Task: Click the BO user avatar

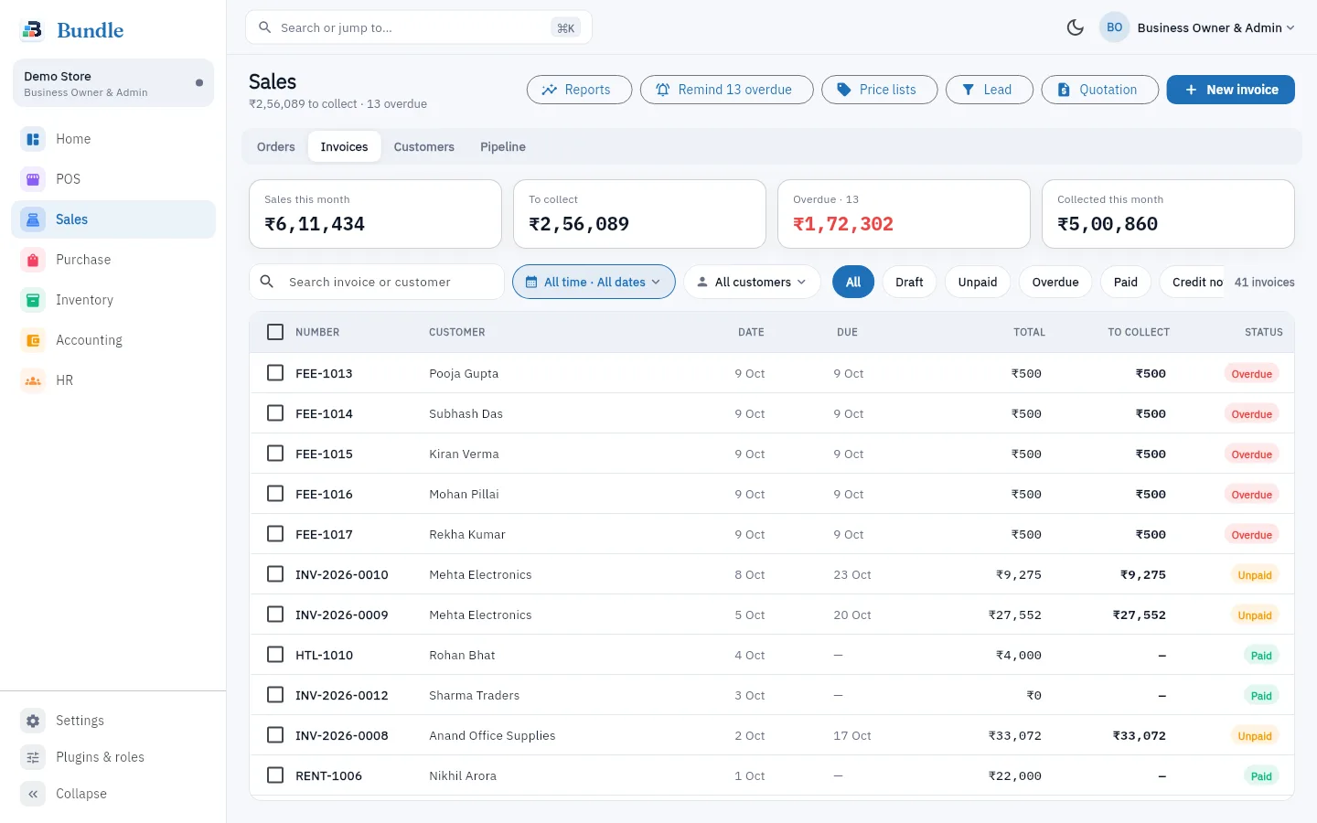Action: (x=1114, y=27)
